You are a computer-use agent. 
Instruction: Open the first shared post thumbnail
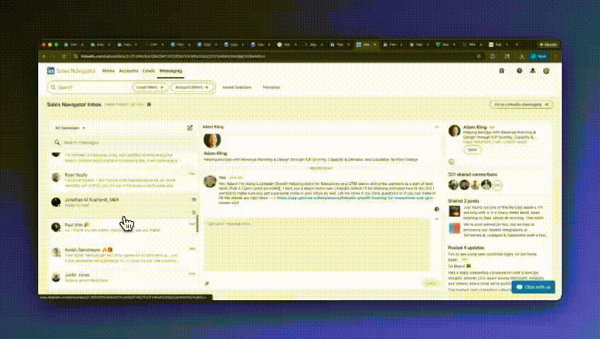coord(454,211)
